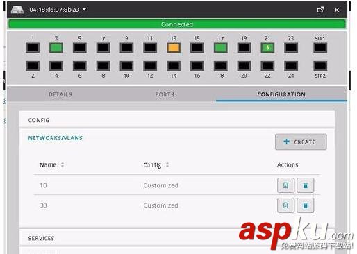Expand the SERVICES section

pyautogui.click(x=177, y=238)
